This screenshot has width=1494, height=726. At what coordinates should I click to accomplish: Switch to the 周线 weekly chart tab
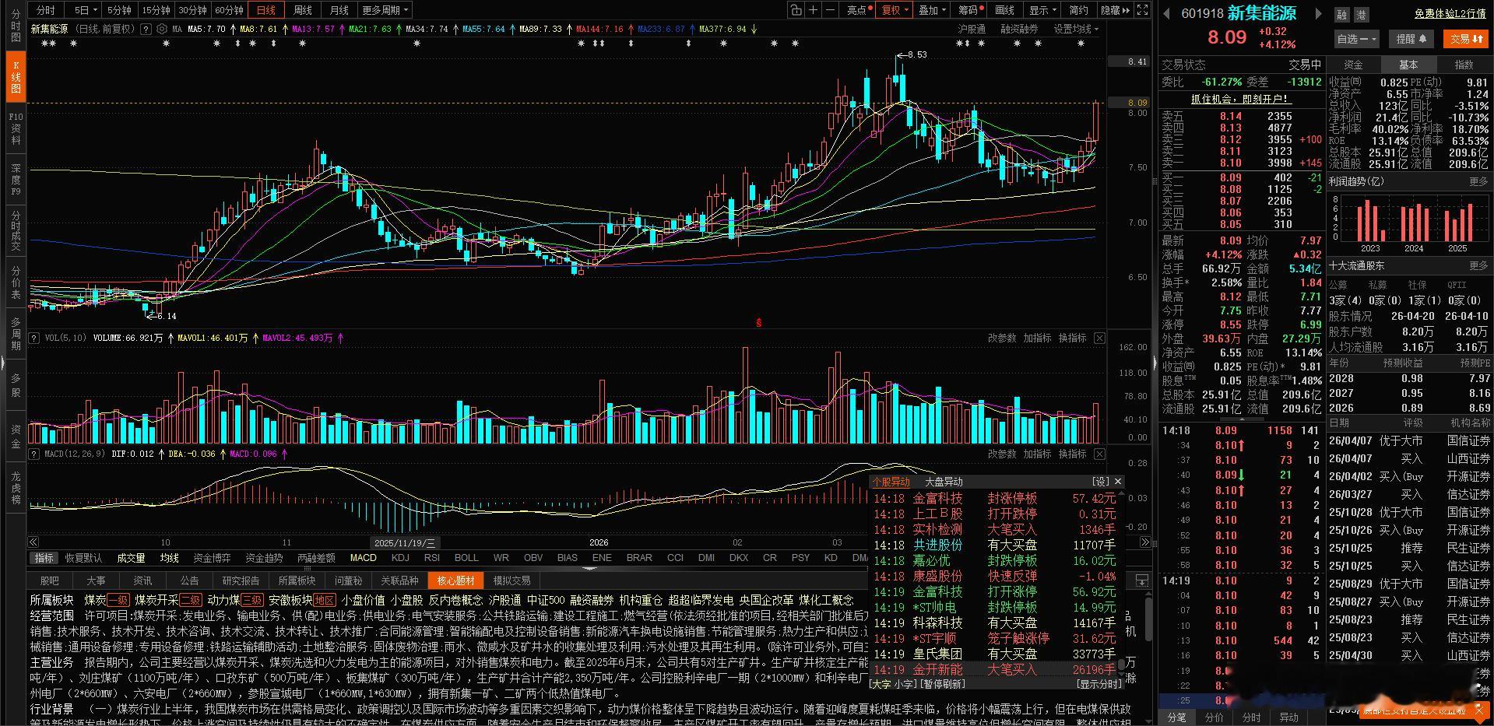pyautogui.click(x=302, y=10)
